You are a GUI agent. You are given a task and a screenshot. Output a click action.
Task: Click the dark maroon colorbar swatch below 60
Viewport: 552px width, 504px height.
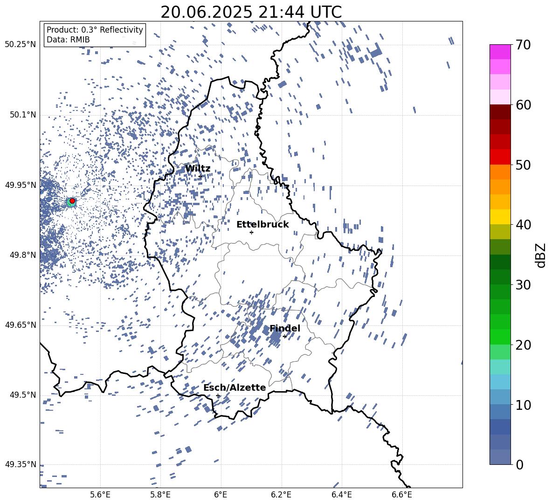[x=500, y=112]
